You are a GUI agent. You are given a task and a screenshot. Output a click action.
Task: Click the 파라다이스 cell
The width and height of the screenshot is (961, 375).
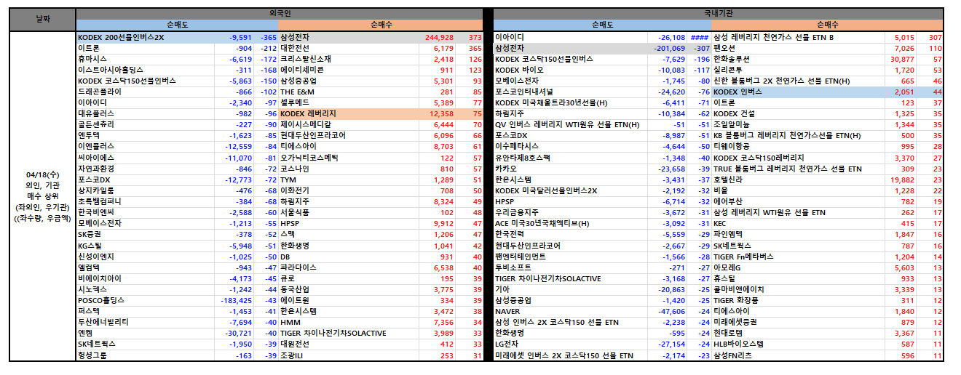(x=349, y=267)
